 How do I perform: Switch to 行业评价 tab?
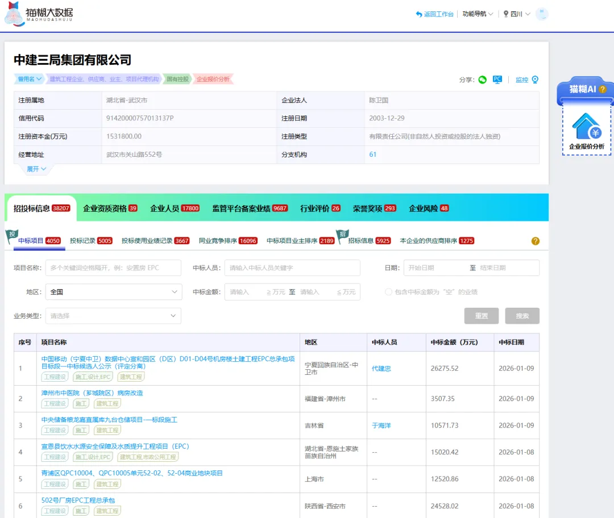point(320,208)
